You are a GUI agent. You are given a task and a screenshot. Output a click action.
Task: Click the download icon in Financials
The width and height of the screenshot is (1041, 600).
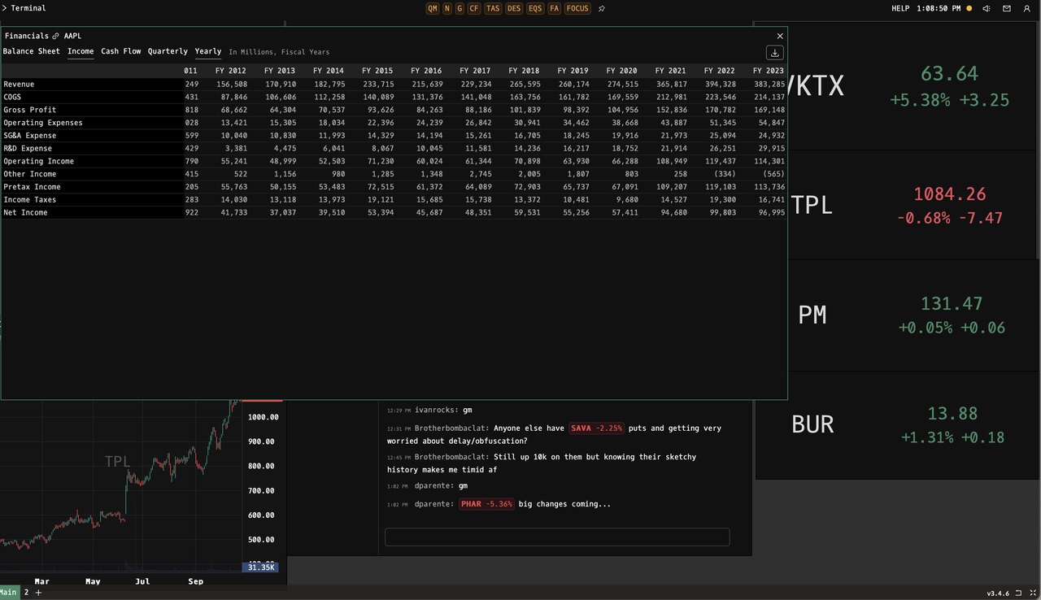pos(775,52)
